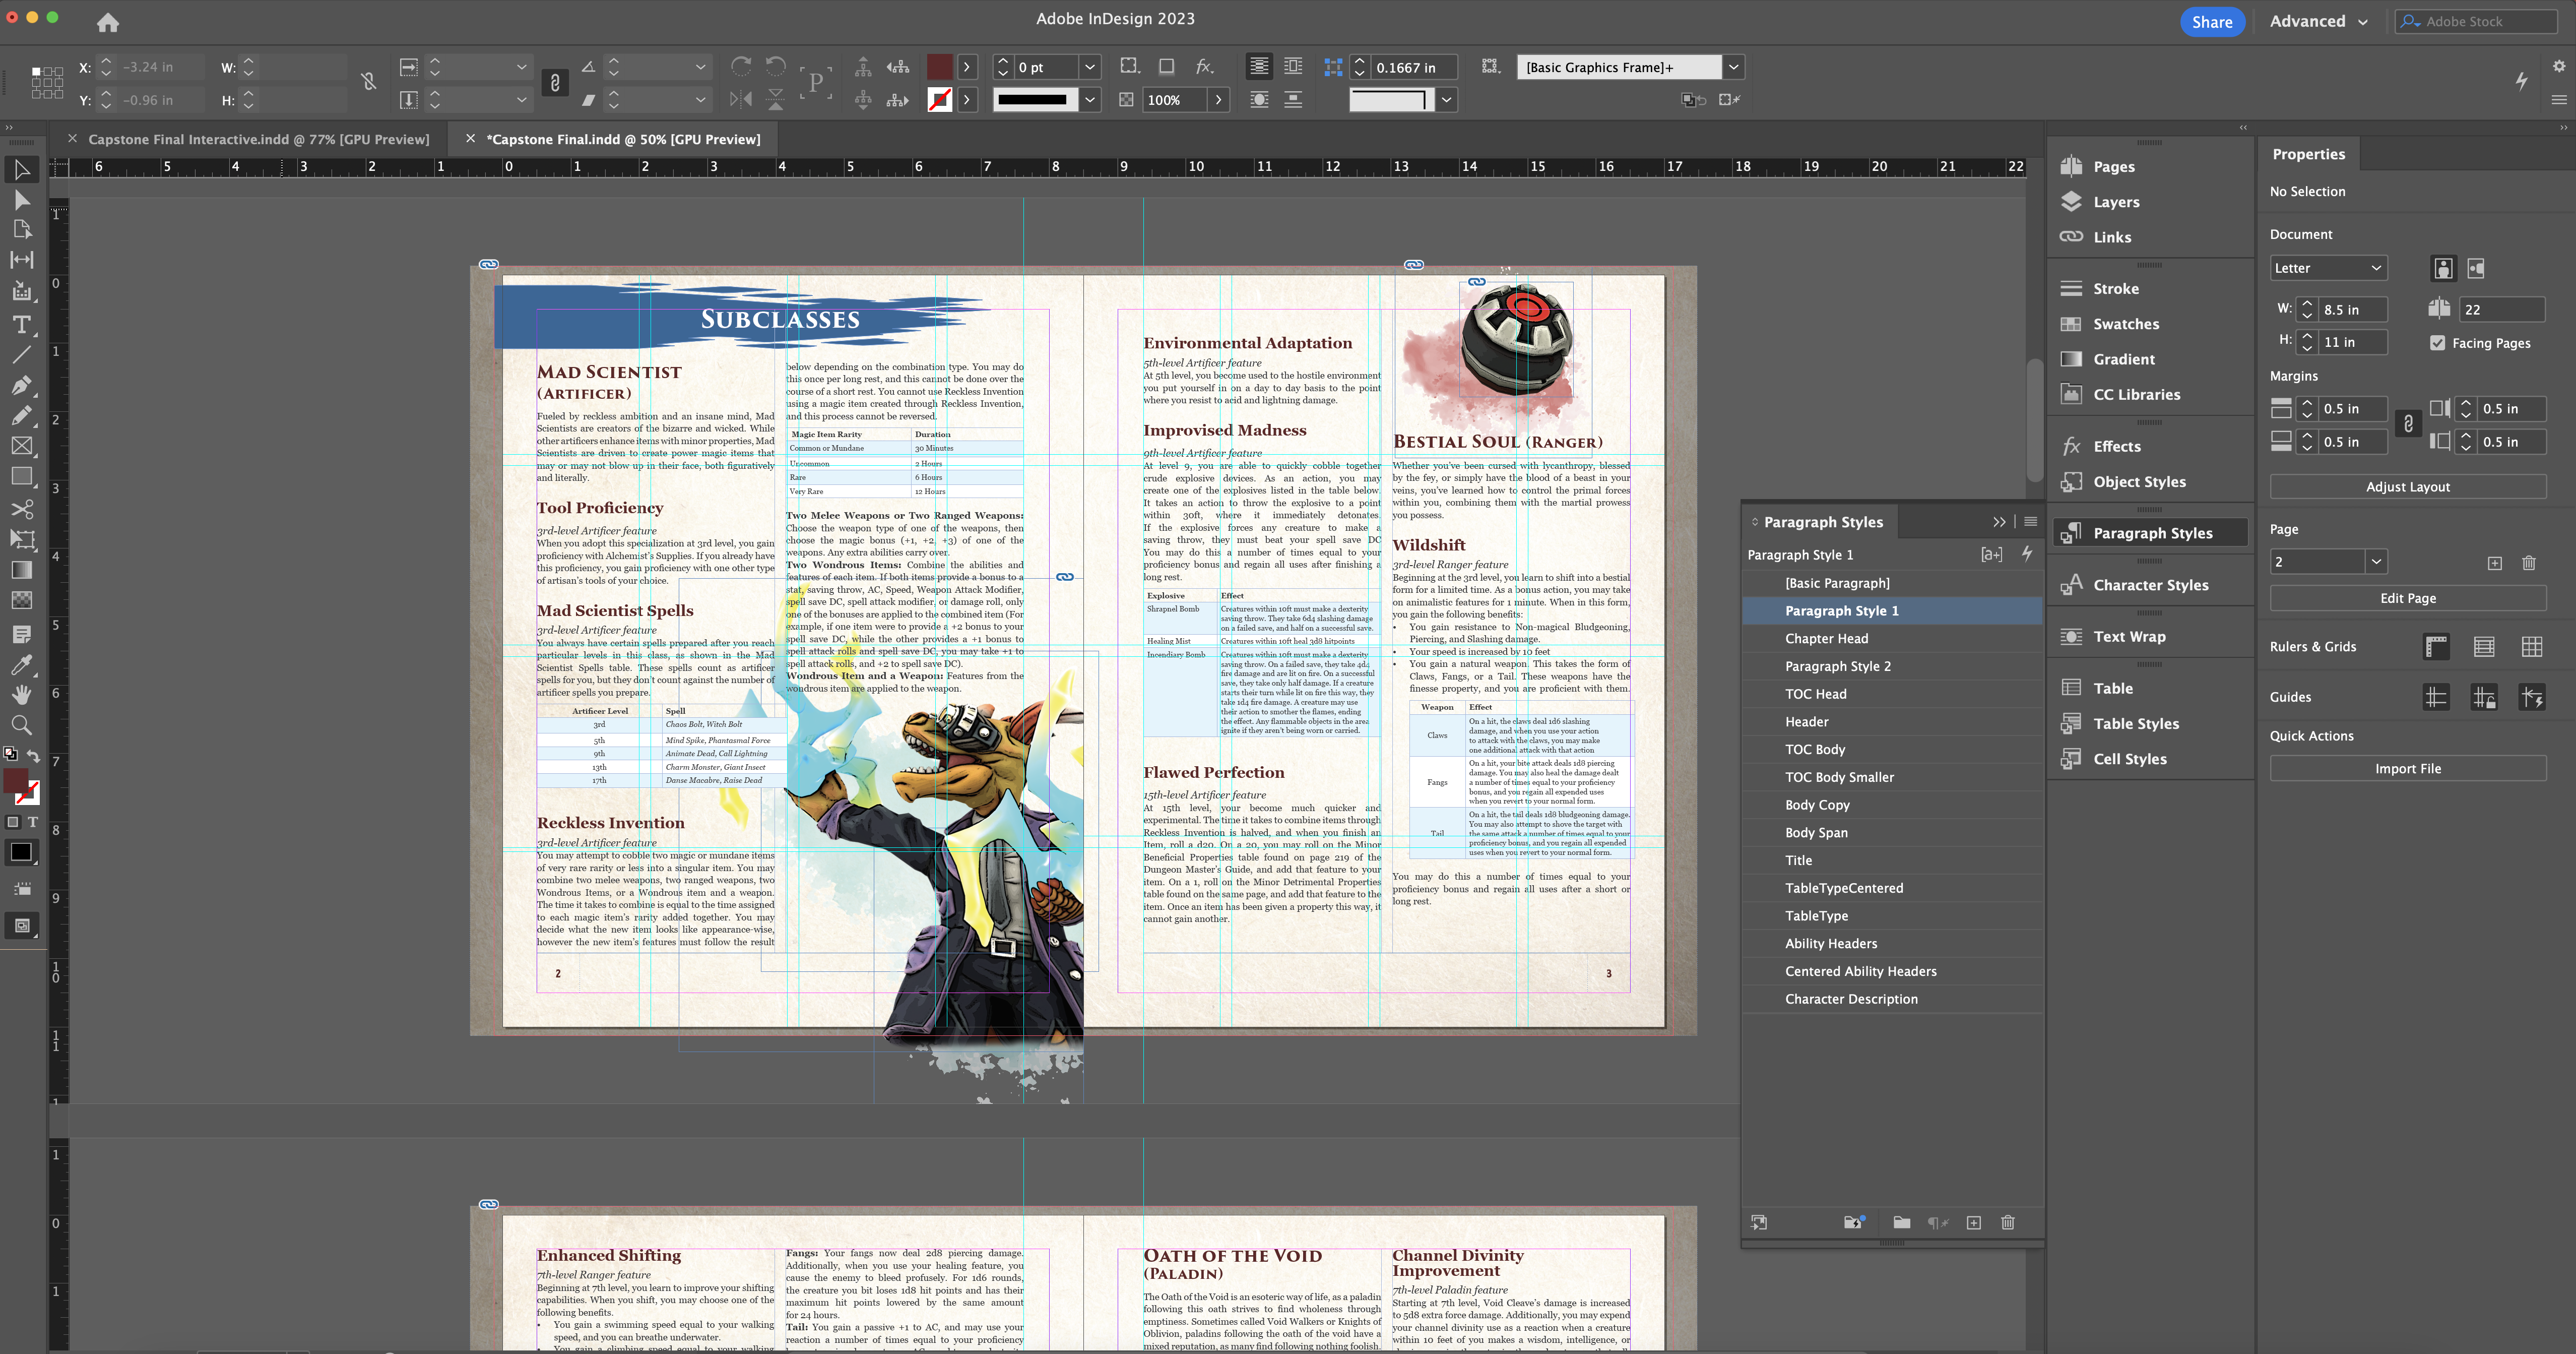This screenshot has height=1354, width=2576.
Task: Select the Zoom tool magnifier
Action: point(22,725)
